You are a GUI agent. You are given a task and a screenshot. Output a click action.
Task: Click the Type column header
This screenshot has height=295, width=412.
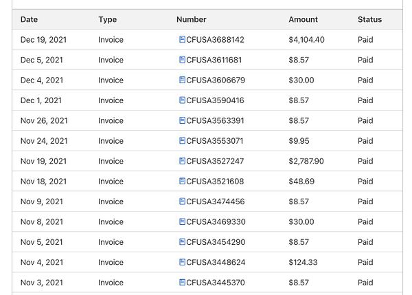coord(108,19)
